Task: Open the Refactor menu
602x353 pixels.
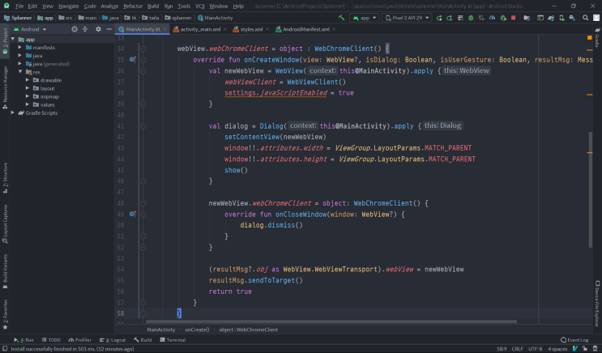Action: pyautogui.click(x=132, y=6)
